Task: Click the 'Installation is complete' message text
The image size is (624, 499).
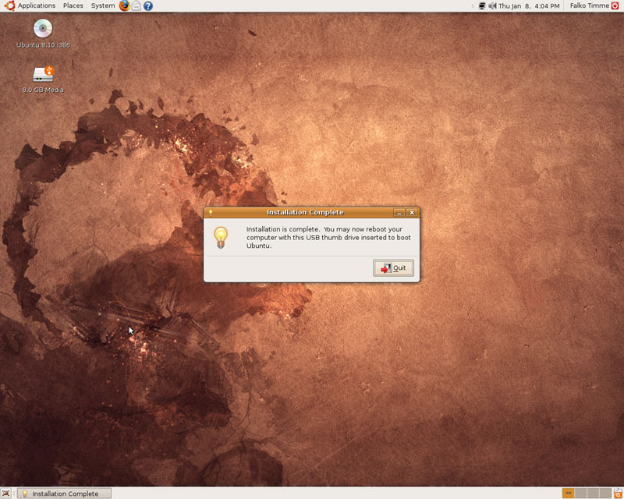Action: click(328, 238)
